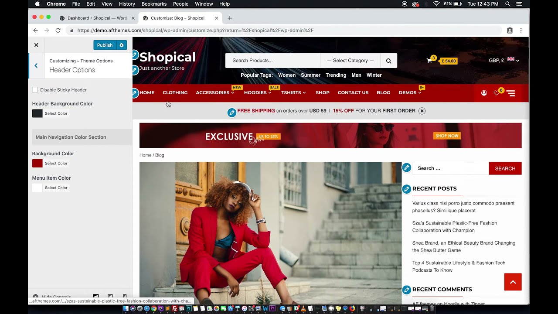Pick Header Background Color dark swatch

[x=37, y=113]
